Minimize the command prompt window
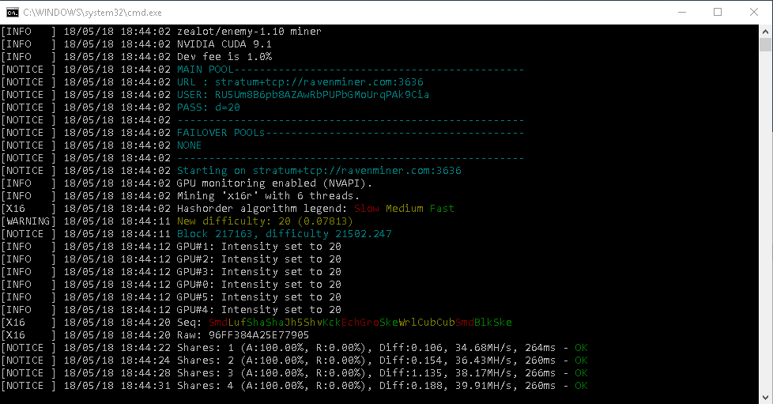 [681, 12]
